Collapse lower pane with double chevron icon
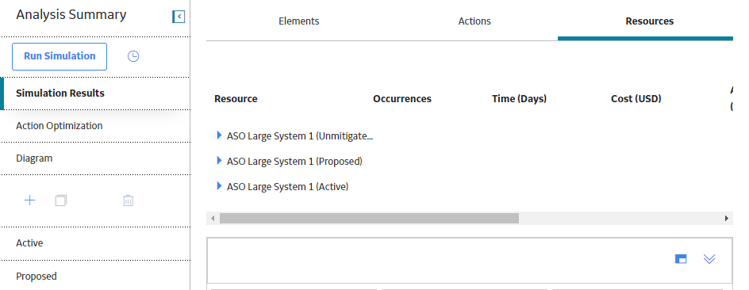 (709, 259)
